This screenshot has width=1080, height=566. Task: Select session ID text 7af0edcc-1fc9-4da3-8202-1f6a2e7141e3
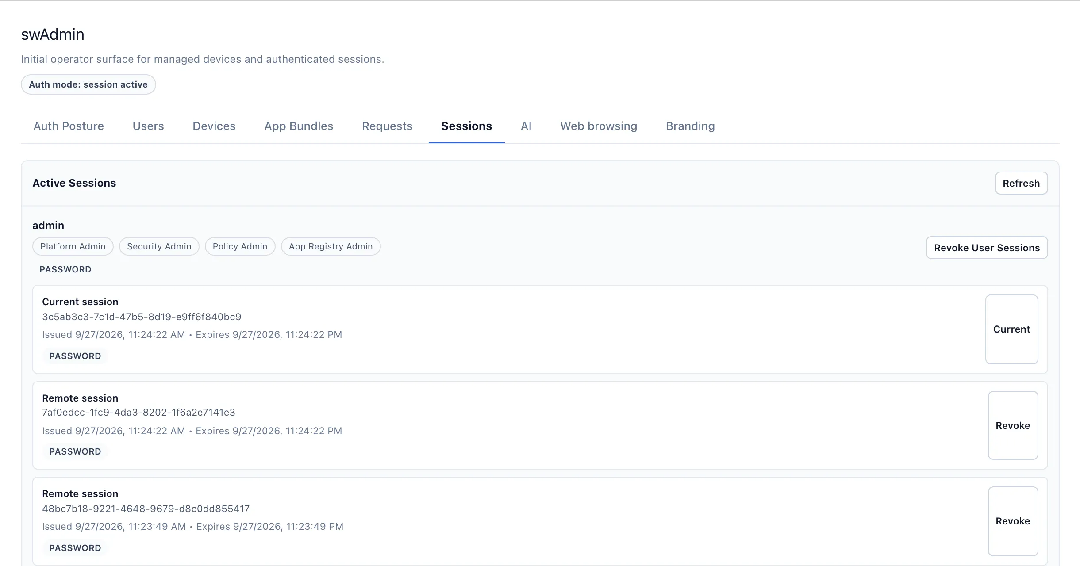tap(138, 412)
